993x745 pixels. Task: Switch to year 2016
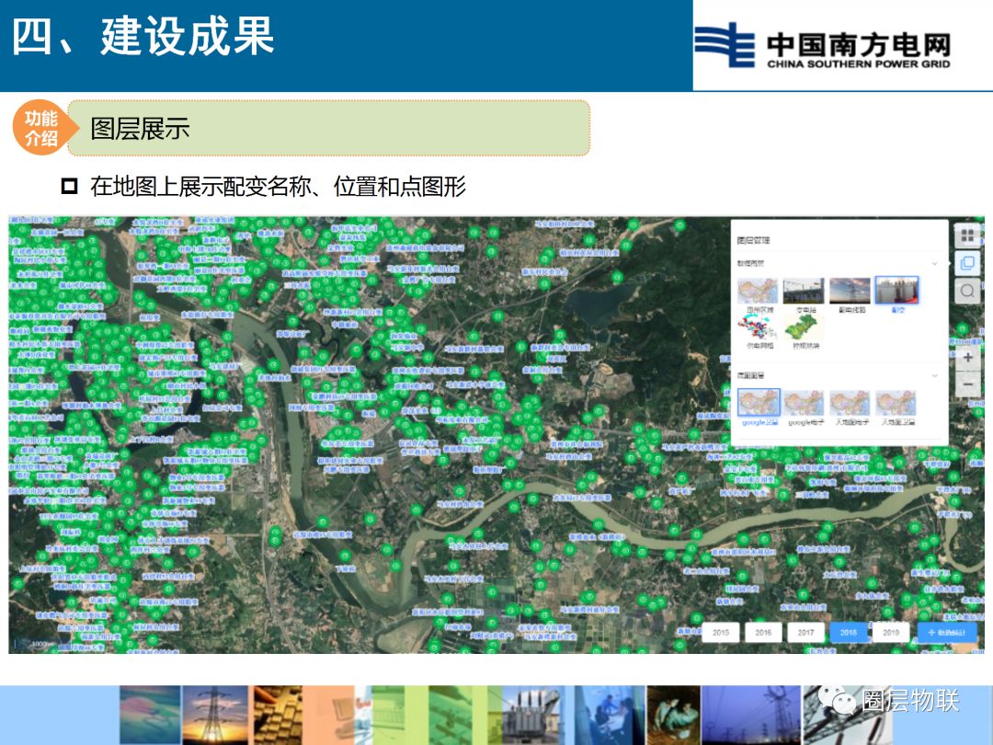(763, 632)
